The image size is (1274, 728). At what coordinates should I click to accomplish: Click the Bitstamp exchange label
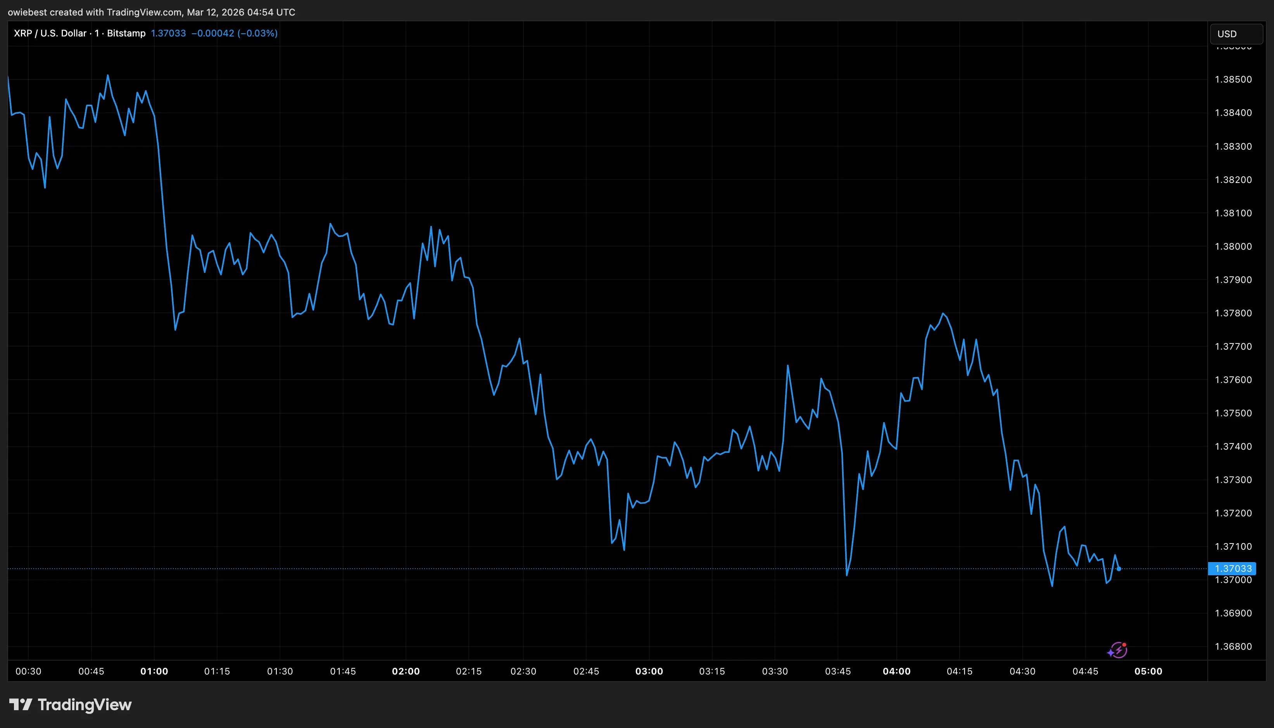(x=126, y=33)
